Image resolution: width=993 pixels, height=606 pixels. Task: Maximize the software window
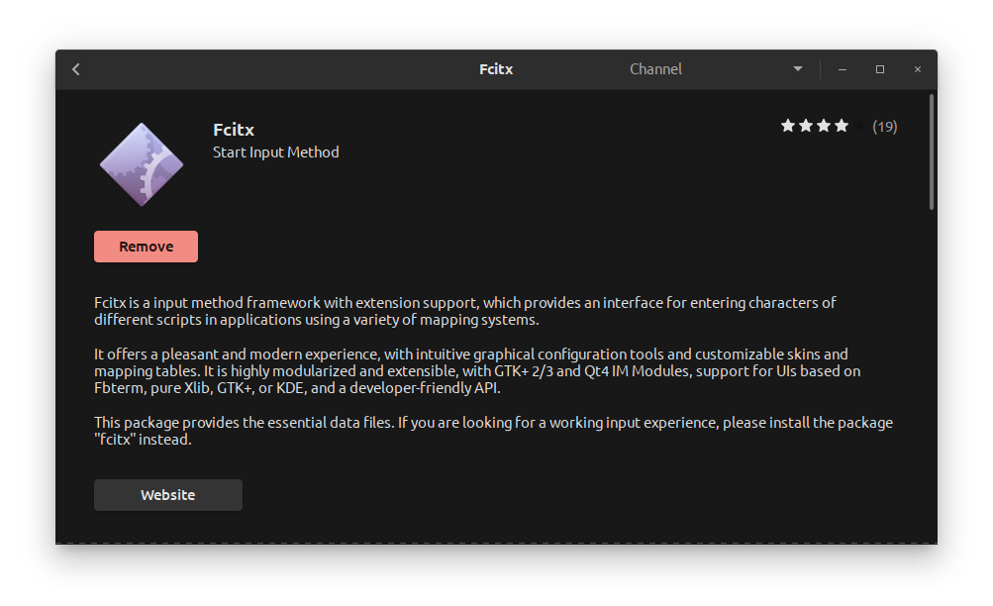coord(879,69)
